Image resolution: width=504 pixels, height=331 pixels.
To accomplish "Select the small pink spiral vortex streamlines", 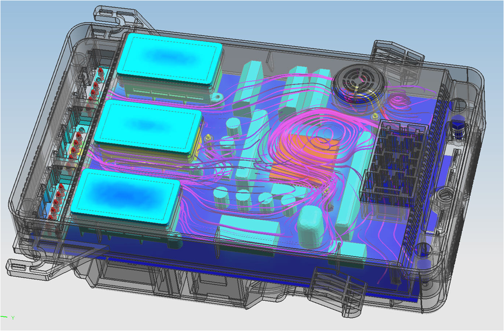I will click(398, 100).
